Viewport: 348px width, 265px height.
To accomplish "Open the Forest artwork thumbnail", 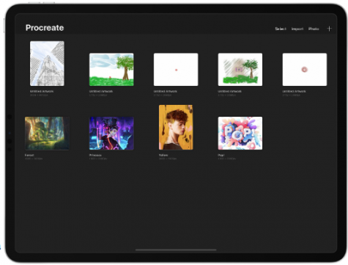I will (x=47, y=133).
